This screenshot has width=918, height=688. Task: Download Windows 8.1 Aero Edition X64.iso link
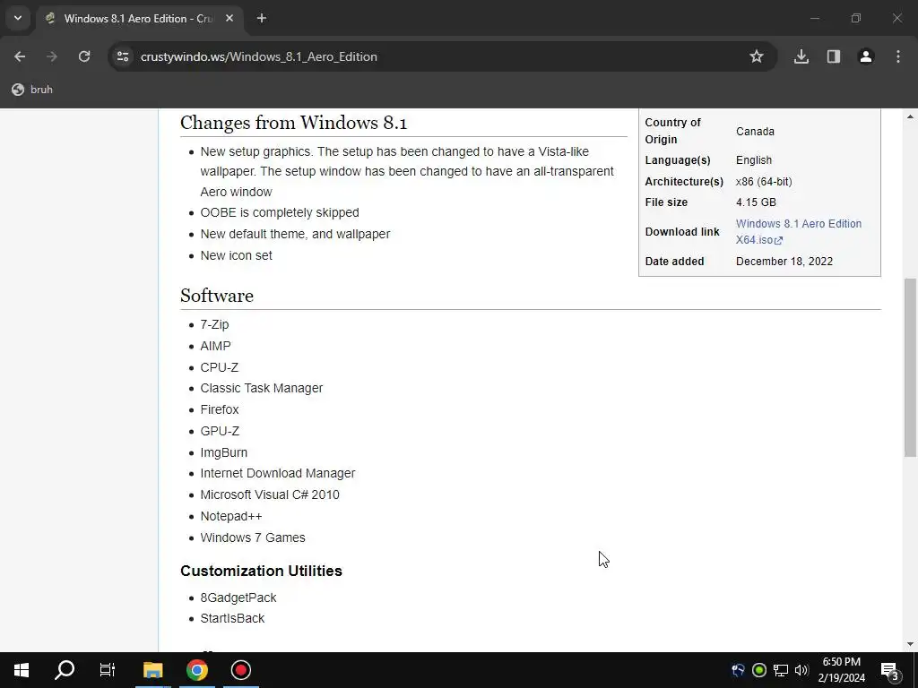798,232
